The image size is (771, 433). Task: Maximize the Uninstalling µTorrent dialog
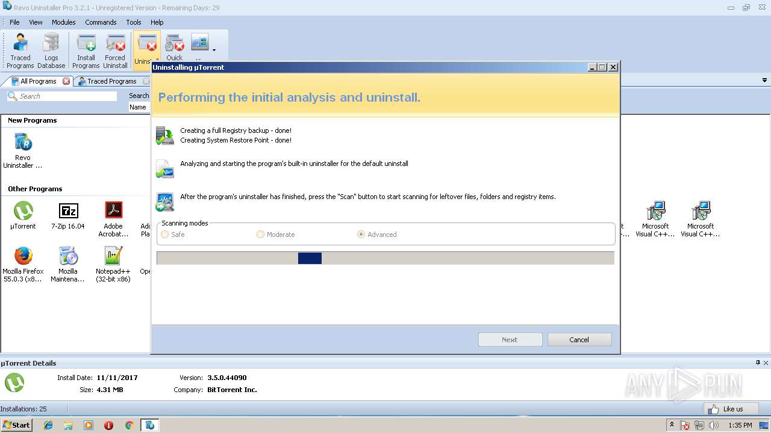[x=602, y=67]
